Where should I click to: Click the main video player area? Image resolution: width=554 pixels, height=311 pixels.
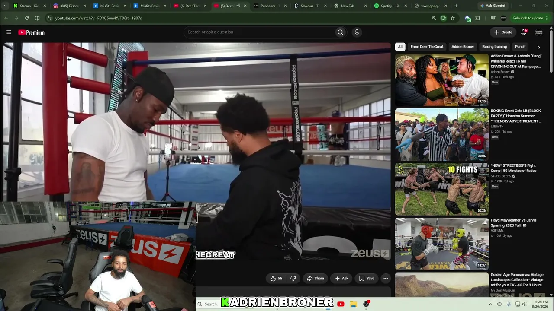pos(197,151)
